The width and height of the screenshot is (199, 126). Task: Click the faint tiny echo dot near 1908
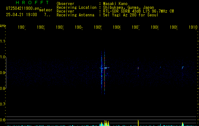160,67
